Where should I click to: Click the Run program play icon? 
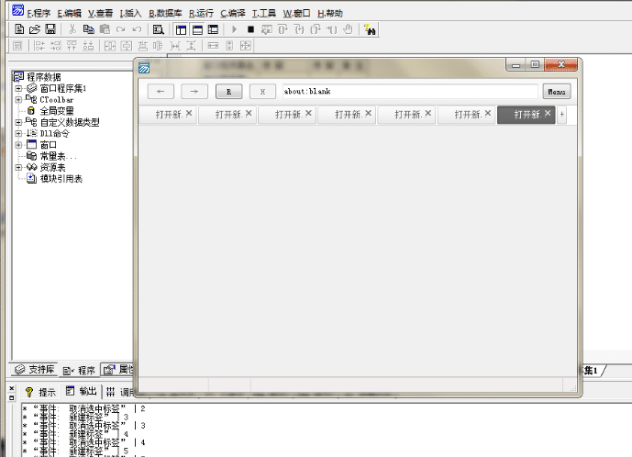click(x=234, y=29)
